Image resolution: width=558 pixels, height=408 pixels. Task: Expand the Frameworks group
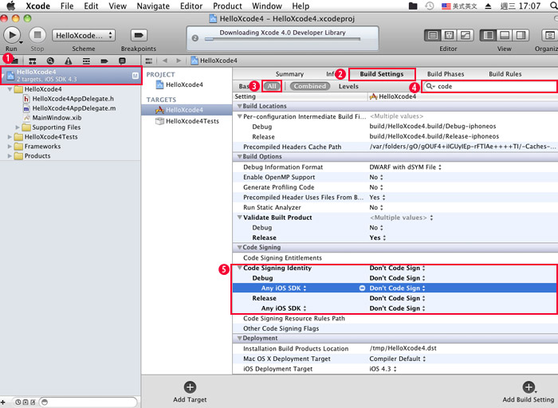click(x=10, y=147)
